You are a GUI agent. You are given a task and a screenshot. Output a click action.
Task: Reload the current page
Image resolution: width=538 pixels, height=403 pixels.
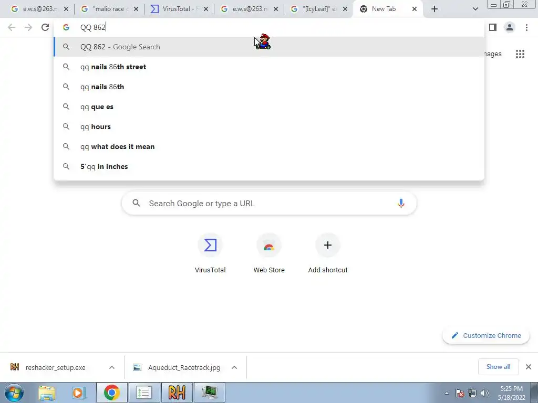pos(45,27)
